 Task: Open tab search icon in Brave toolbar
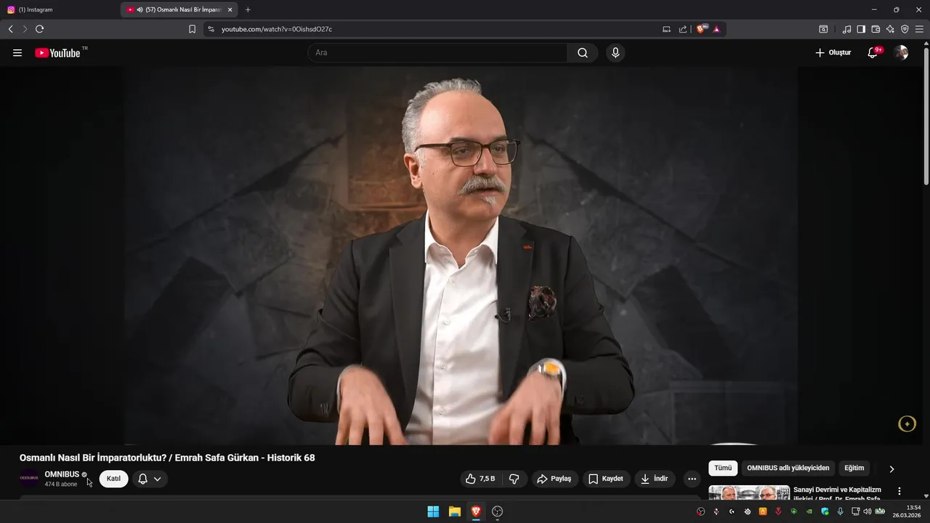tap(823, 29)
